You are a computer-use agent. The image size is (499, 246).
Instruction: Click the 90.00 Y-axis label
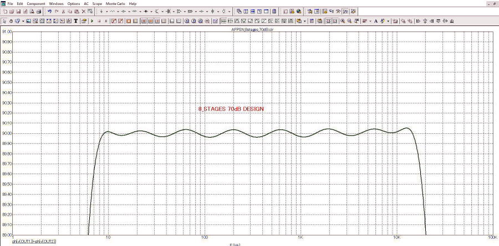[x=7, y=133]
